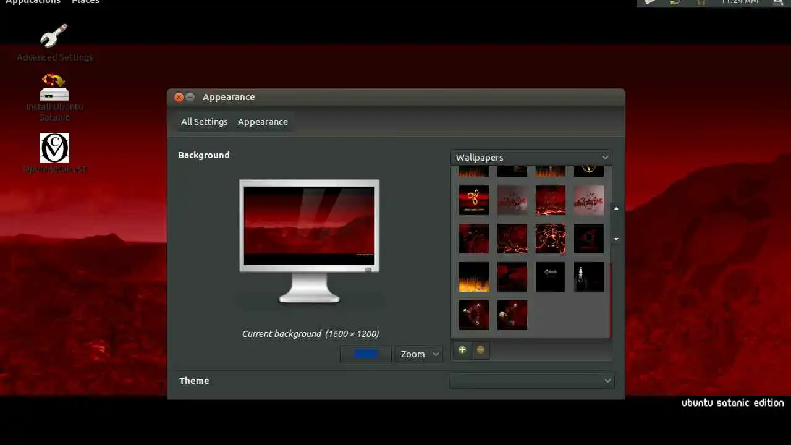Click the 'Current background (1600 × 1200)' caption

click(310, 334)
